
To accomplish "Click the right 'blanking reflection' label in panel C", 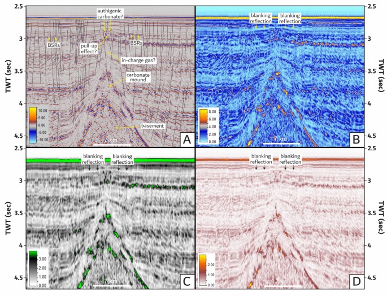I will click(x=122, y=159).
